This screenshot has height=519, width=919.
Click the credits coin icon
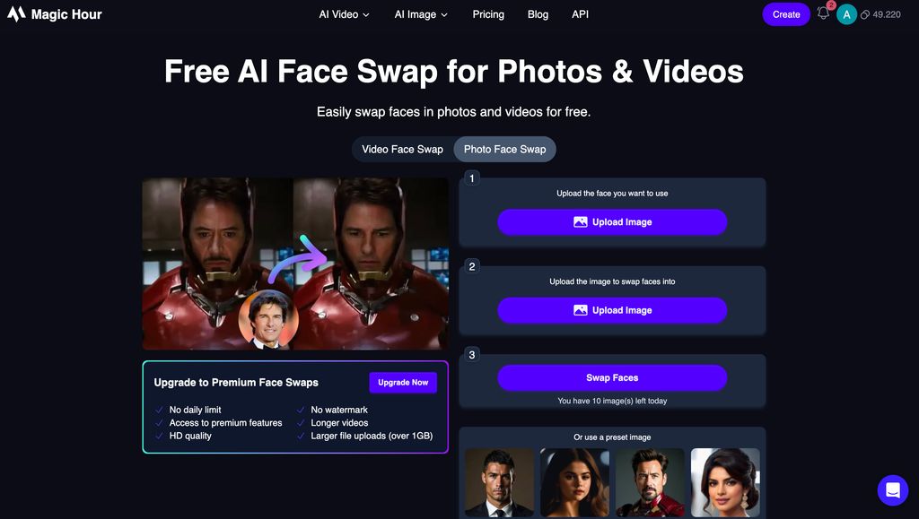pyautogui.click(x=864, y=14)
